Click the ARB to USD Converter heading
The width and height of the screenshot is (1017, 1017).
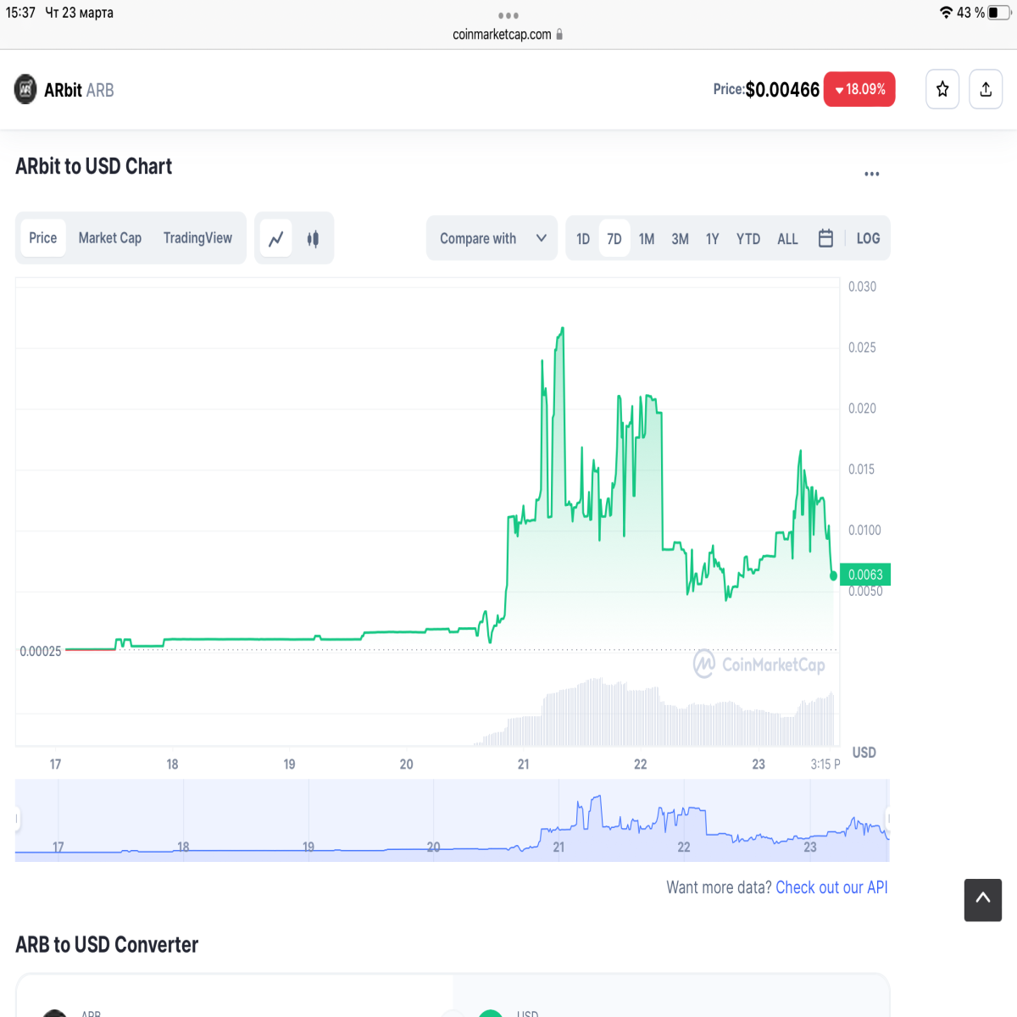tap(107, 944)
